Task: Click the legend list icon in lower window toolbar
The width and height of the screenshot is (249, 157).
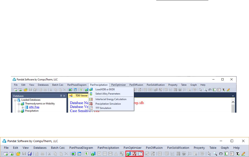Action: (232, 154)
